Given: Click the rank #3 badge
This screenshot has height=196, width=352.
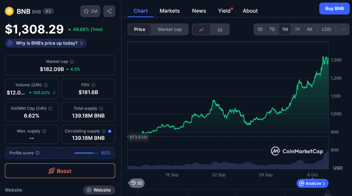Looking at the screenshot, I should (48, 11).
